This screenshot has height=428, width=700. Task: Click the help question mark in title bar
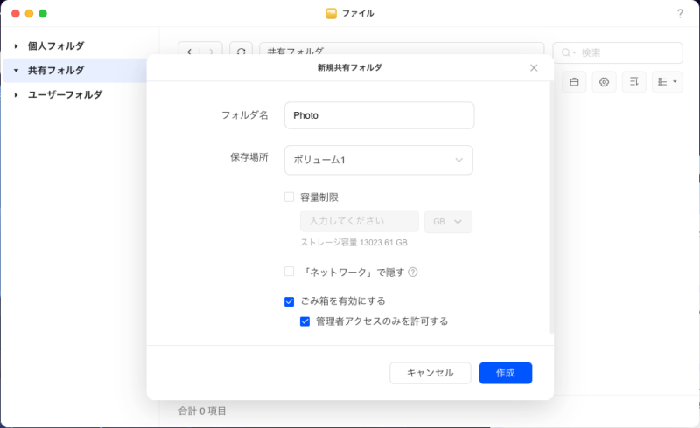coord(680,14)
